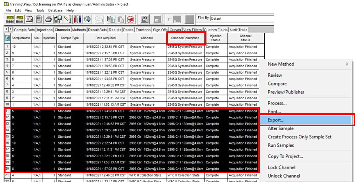Click the gray floppy disk icon beside padlock
Screen dimensions: 355x182
pos(157,19)
